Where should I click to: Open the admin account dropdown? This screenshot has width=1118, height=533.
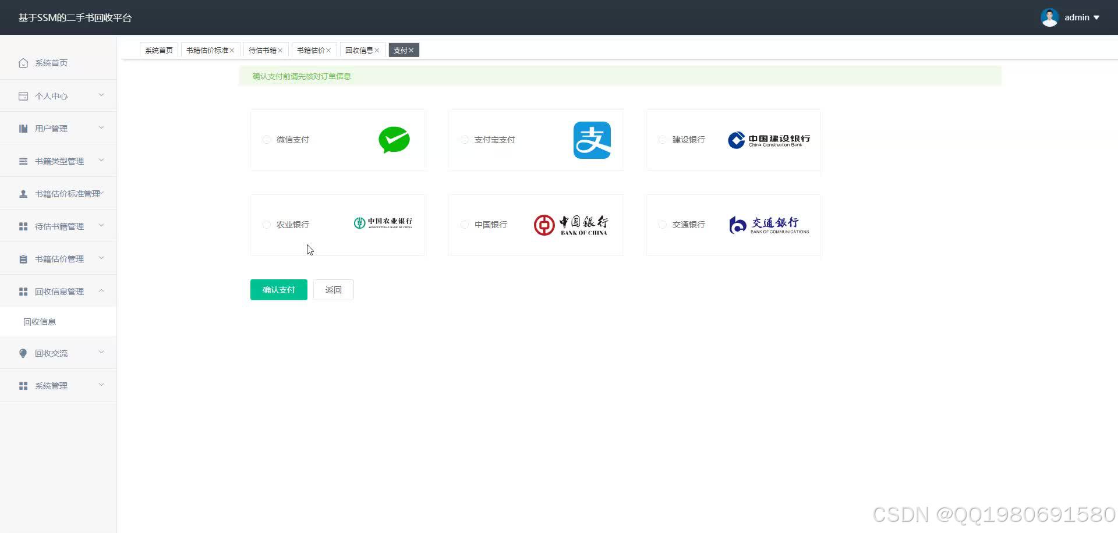point(1081,17)
